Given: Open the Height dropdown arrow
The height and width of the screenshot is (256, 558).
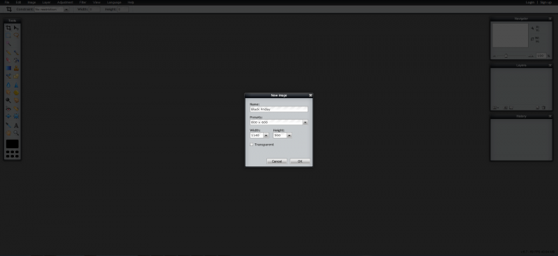Looking at the screenshot, I should [x=289, y=135].
